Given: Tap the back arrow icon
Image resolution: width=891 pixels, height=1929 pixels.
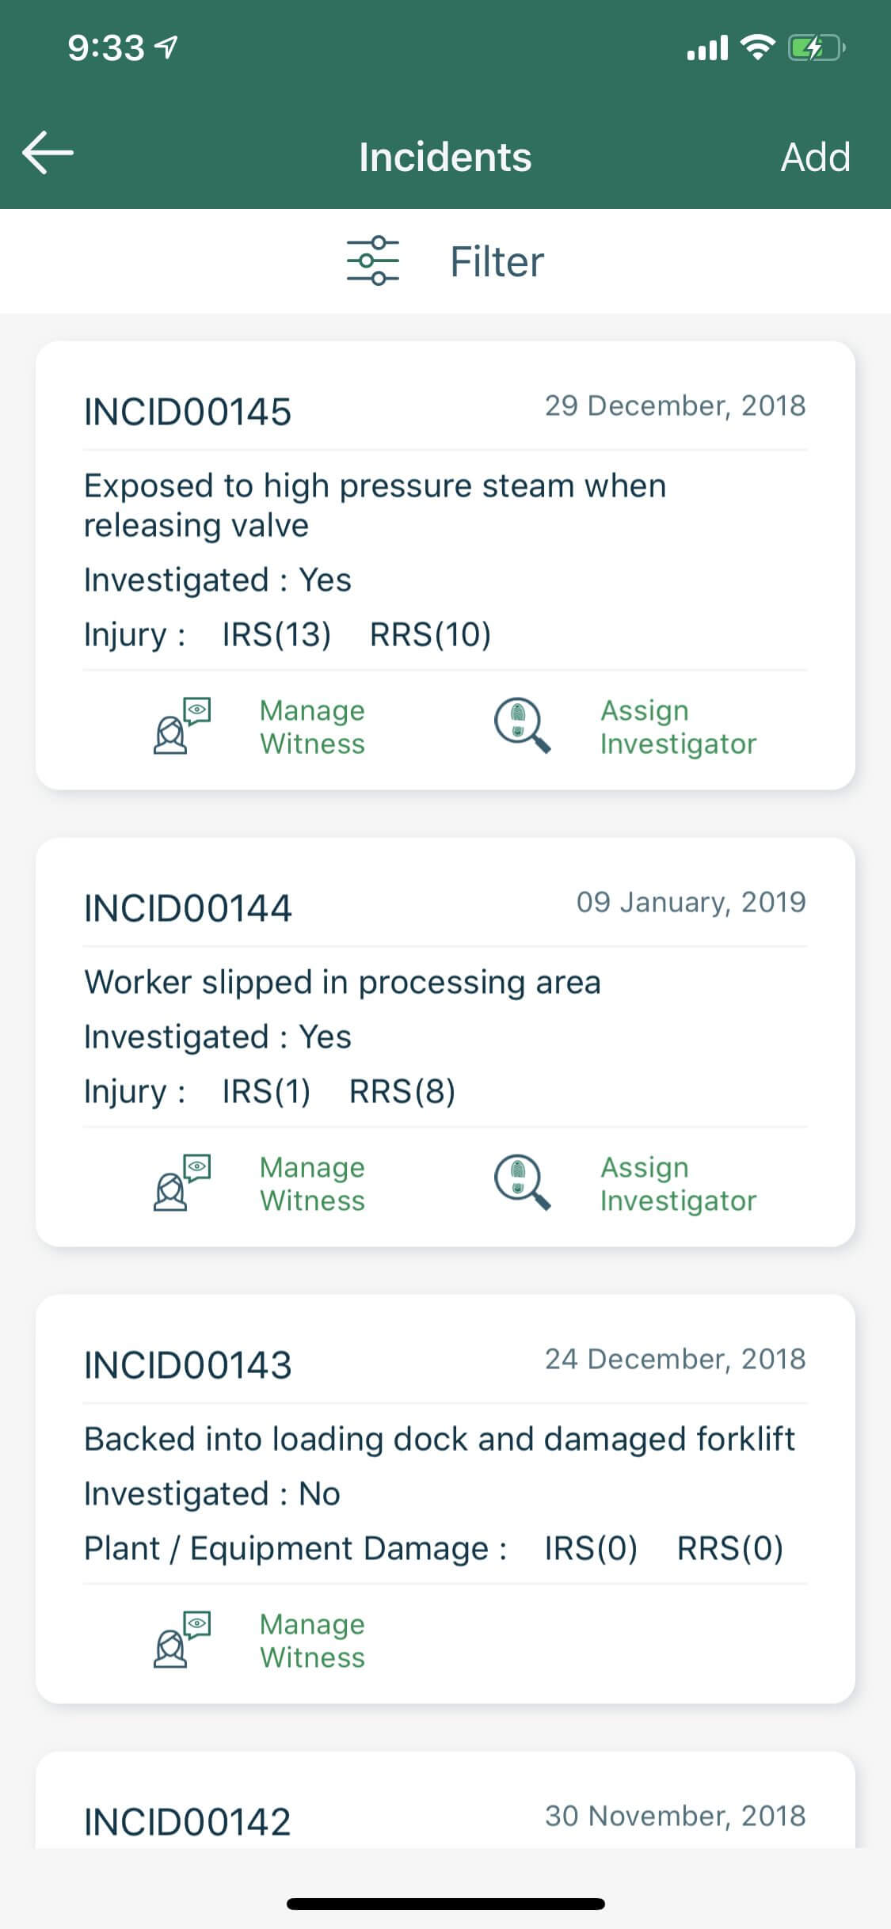Looking at the screenshot, I should click(x=48, y=152).
